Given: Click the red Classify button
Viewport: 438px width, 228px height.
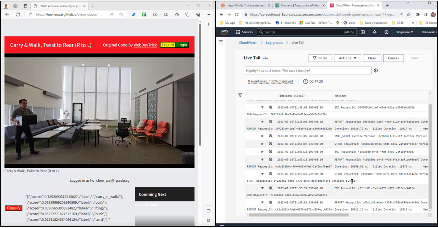Looking at the screenshot, I should pos(14,208).
